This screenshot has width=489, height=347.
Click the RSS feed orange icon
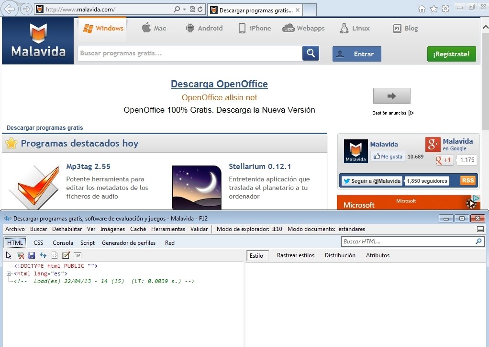tap(468, 180)
